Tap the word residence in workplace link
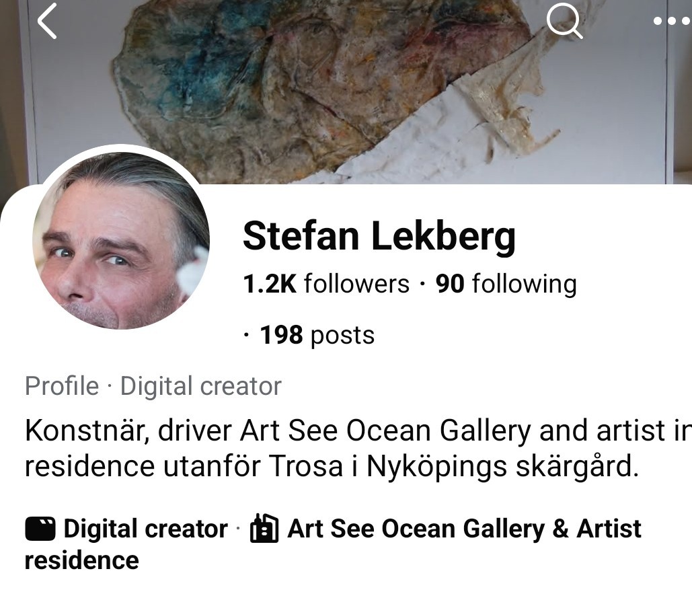Viewport: 692px width, 600px height. pyautogui.click(x=81, y=560)
